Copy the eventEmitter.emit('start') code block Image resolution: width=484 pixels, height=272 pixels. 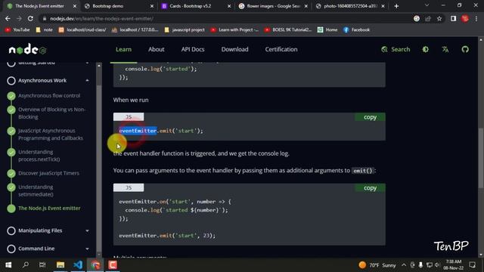click(370, 117)
